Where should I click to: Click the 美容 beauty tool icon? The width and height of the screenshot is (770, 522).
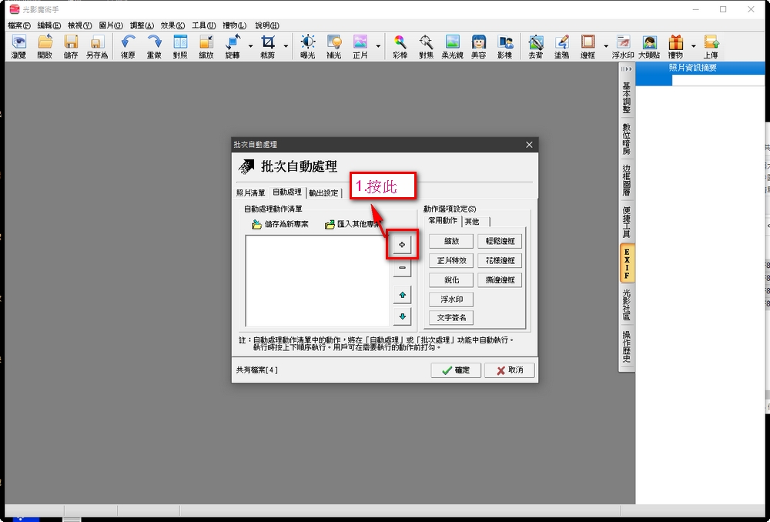coord(478,46)
